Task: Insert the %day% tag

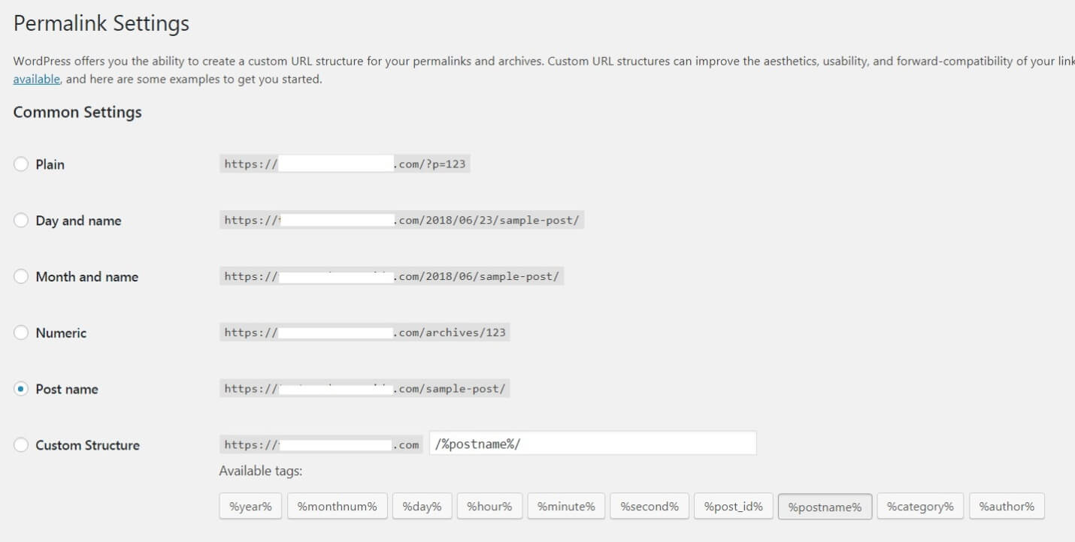Action: [422, 507]
